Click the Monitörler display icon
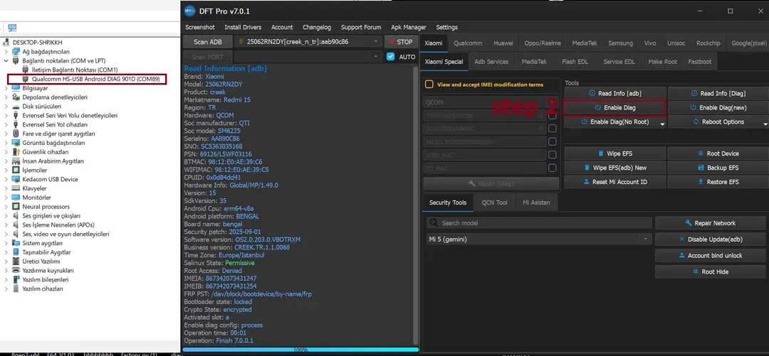This screenshot has width=769, height=356. coord(17,198)
